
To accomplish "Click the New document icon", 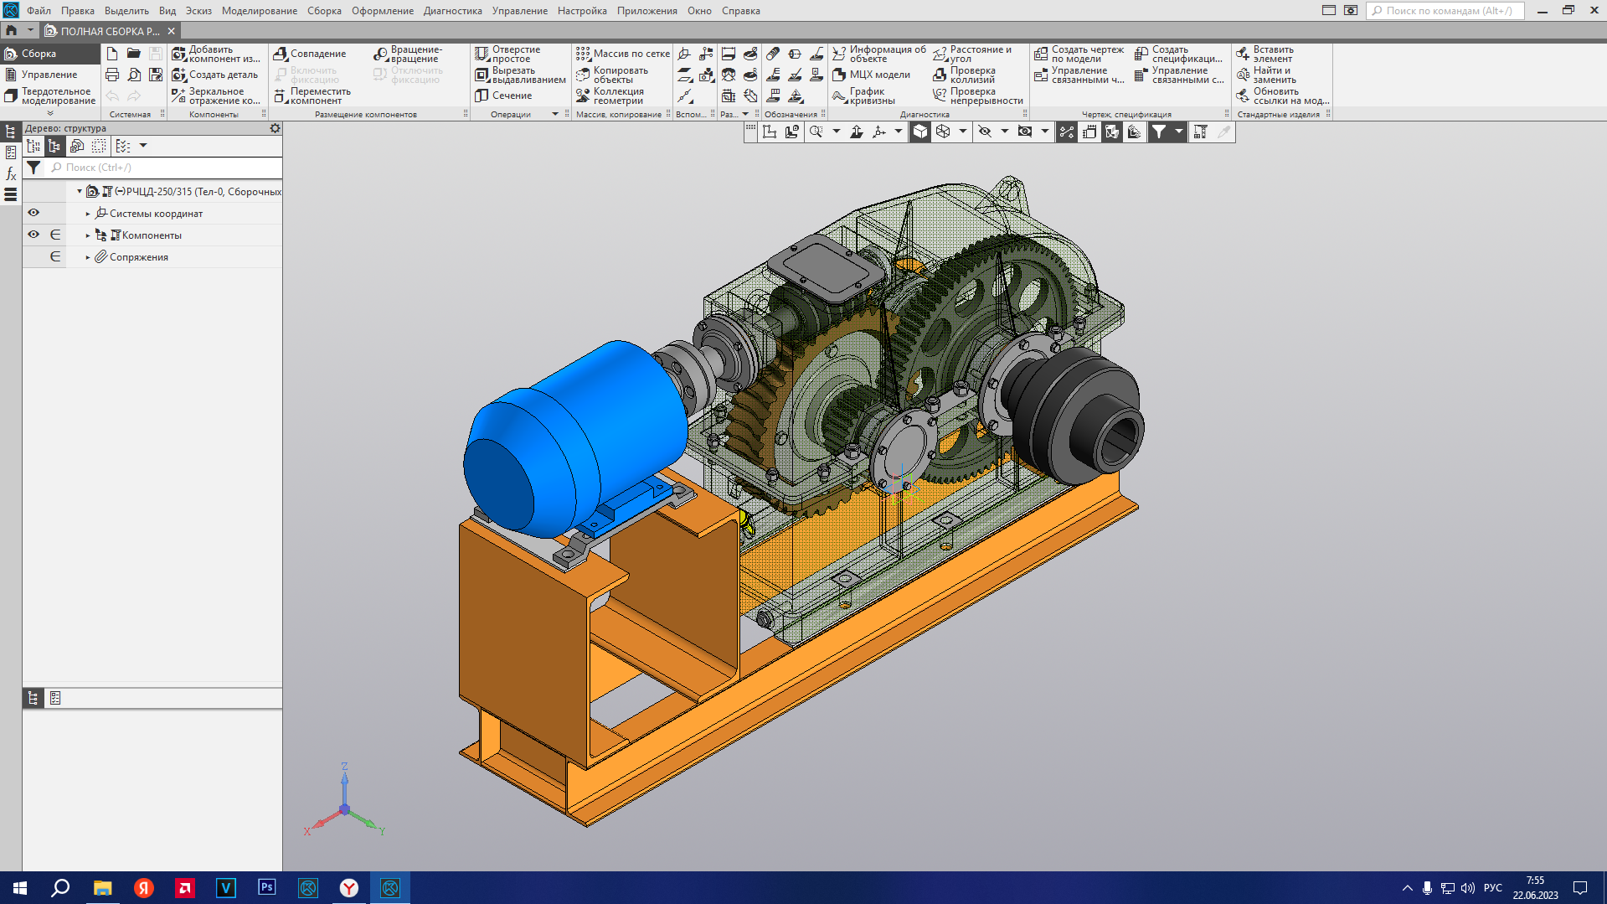I will pos(112,54).
